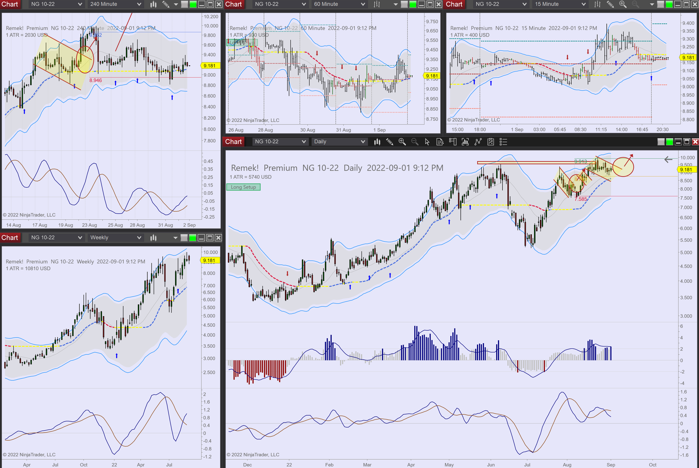Open bar style icon in 15 Minute chart
The width and height of the screenshot is (699, 468).
tap(598, 4)
